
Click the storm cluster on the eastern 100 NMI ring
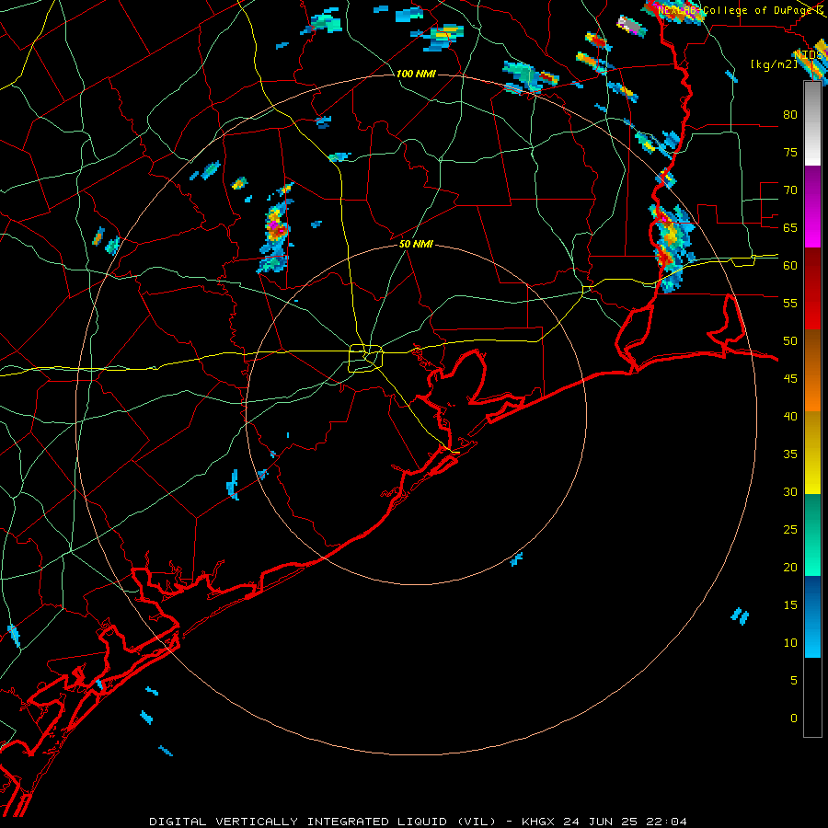pyautogui.click(x=671, y=248)
